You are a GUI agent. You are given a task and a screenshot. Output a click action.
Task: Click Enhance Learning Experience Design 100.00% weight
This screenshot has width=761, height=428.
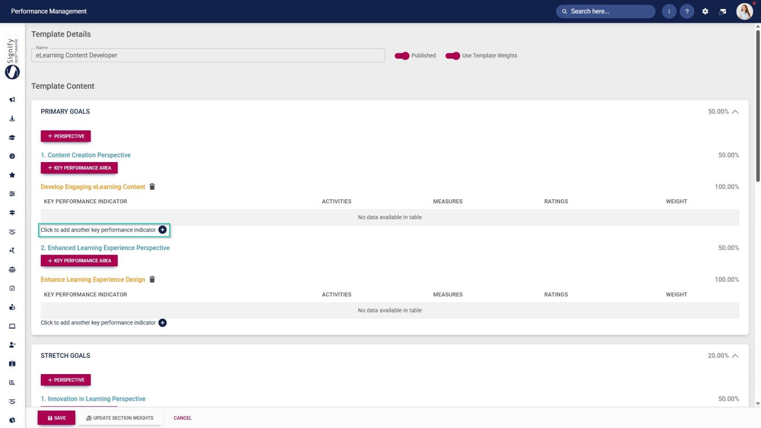coord(727,279)
